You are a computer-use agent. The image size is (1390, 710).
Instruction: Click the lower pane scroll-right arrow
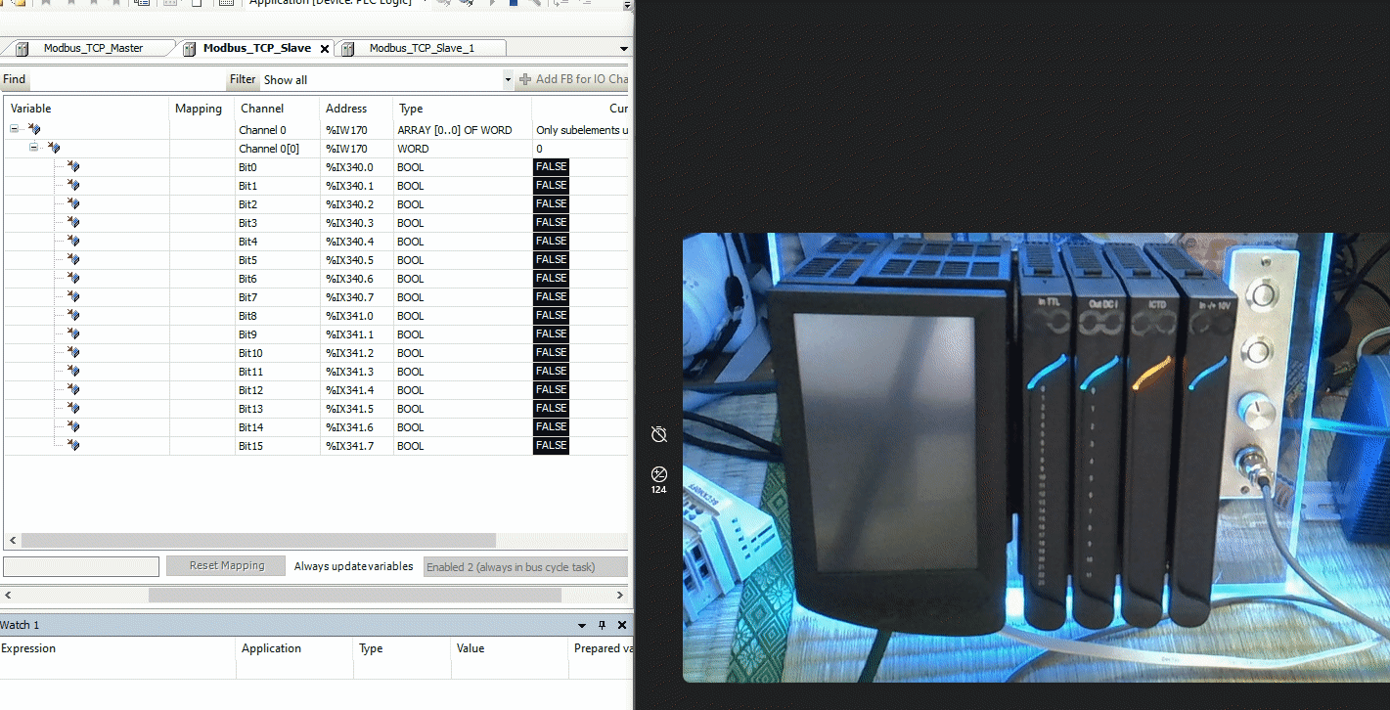point(620,595)
